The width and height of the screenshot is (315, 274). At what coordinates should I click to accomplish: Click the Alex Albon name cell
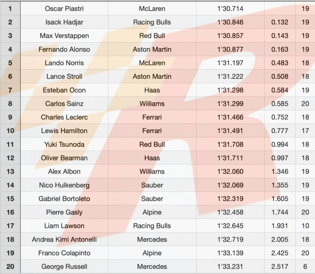click(x=64, y=172)
